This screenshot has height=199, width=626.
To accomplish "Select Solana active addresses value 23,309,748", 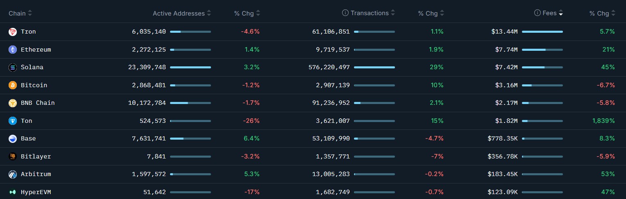I will 147,68.
